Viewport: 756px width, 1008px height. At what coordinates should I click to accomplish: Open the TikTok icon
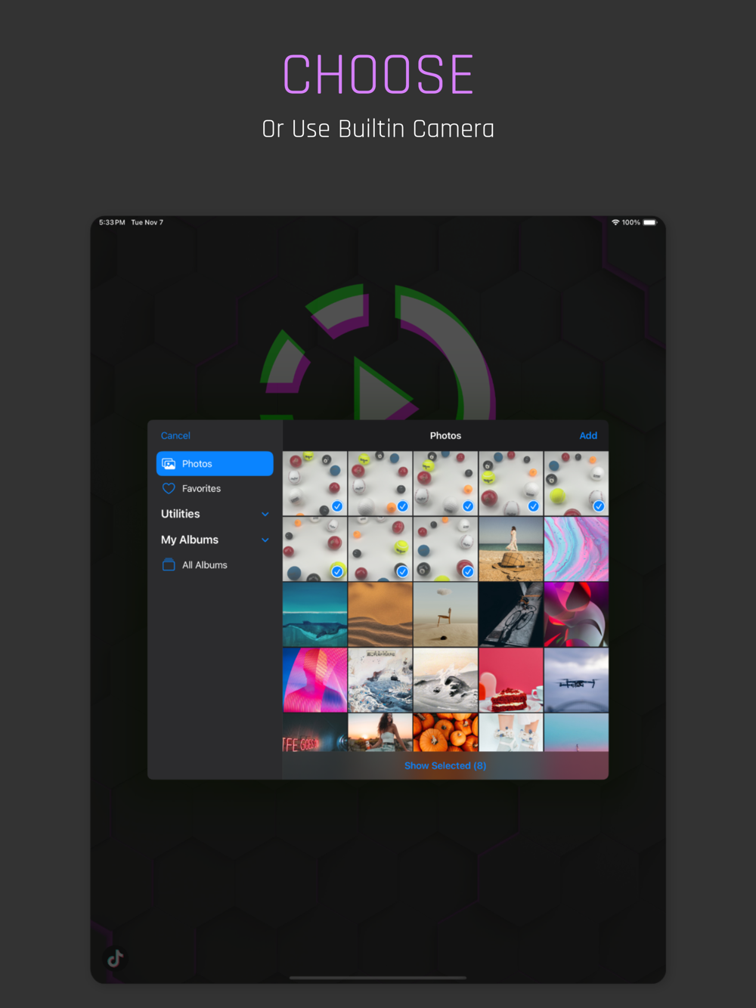click(x=115, y=958)
